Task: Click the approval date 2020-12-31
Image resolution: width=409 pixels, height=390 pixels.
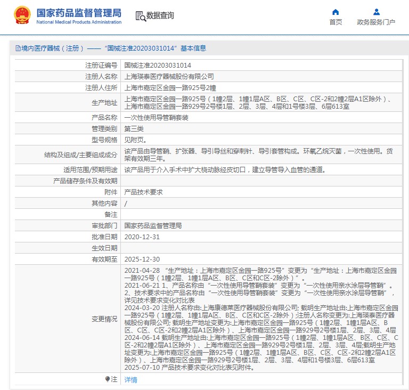Action: (142, 237)
